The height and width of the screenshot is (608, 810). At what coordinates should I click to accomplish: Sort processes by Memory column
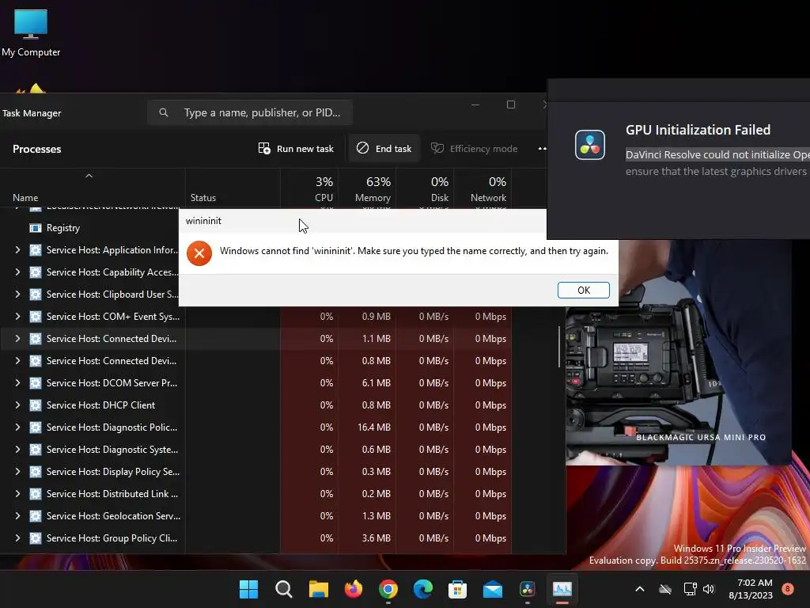click(367, 188)
